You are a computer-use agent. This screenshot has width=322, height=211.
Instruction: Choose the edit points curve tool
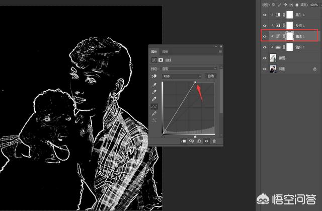coord(154,107)
